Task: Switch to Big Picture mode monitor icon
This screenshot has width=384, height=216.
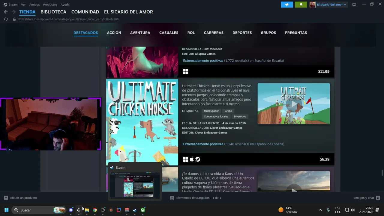Action: tap(354, 4)
